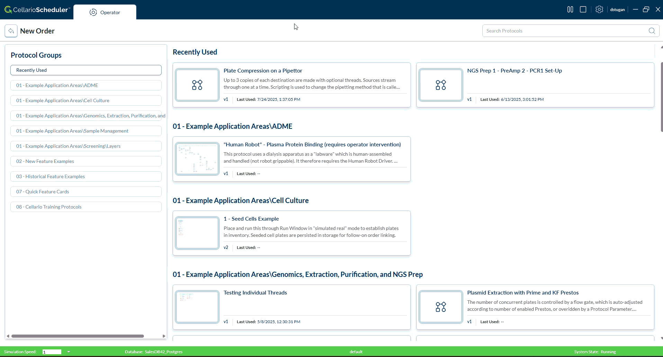Click the dstugan user name
This screenshot has width=663, height=357.
pos(617,10)
